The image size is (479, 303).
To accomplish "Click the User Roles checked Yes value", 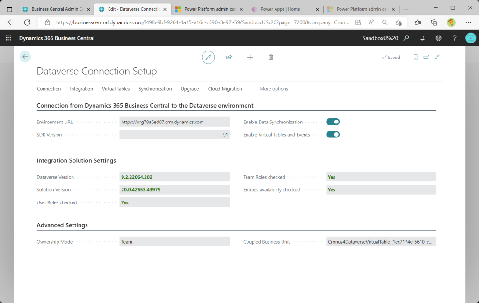I will (124, 202).
